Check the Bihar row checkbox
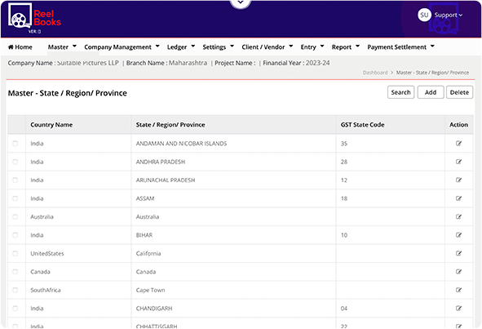This screenshot has width=482, height=329. click(x=15, y=235)
